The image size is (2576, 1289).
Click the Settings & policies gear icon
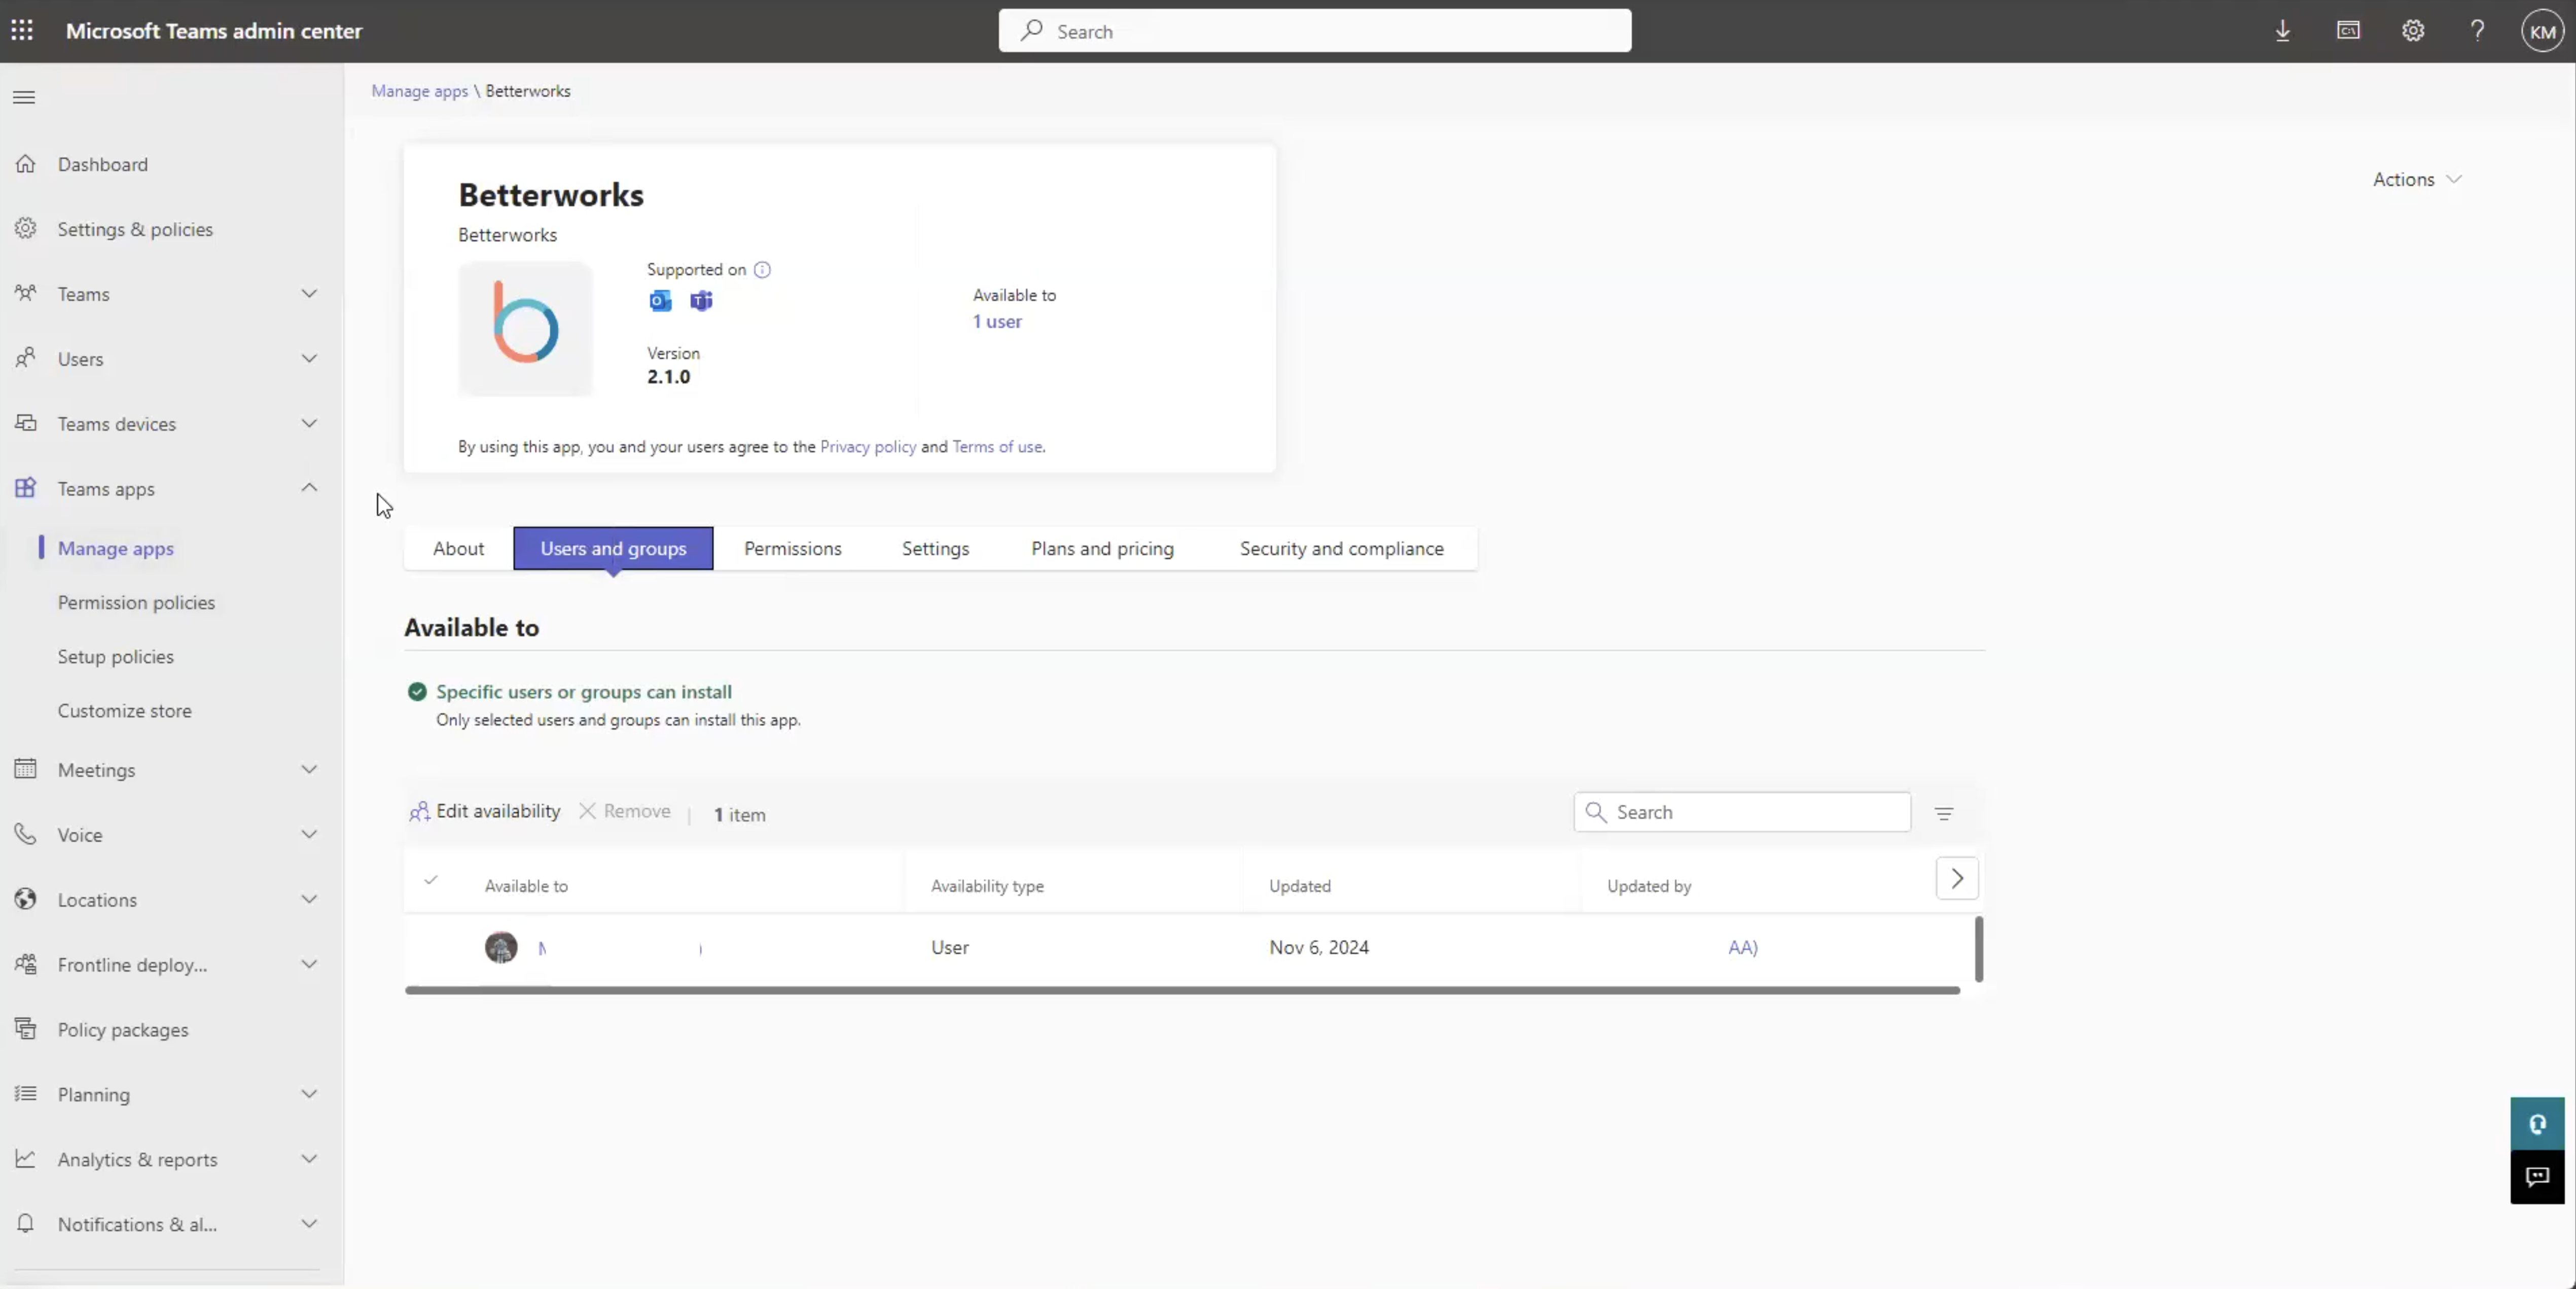click(x=26, y=229)
